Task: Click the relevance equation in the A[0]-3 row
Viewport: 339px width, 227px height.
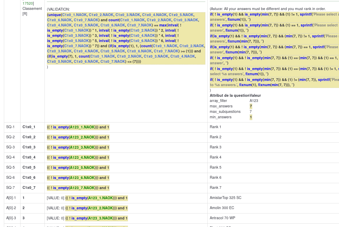Action: click(97, 218)
